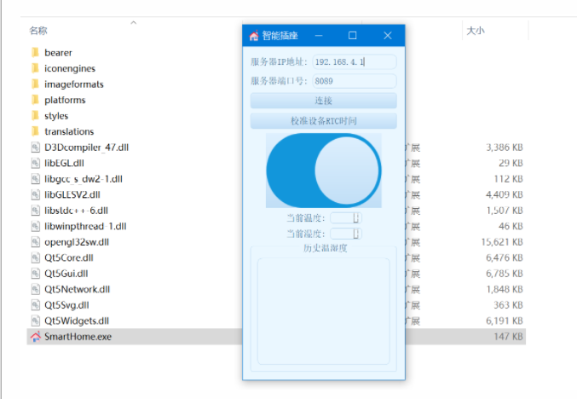
Task: Click the 363 KB size value
Action: [x=508, y=305]
